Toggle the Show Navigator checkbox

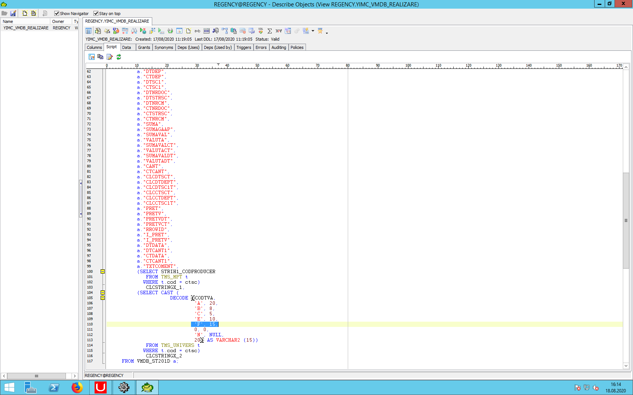57,14
